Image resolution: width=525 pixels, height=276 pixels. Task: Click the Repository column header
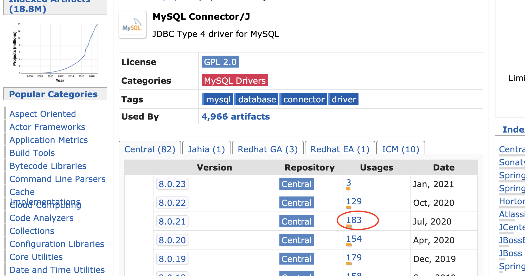[309, 167]
